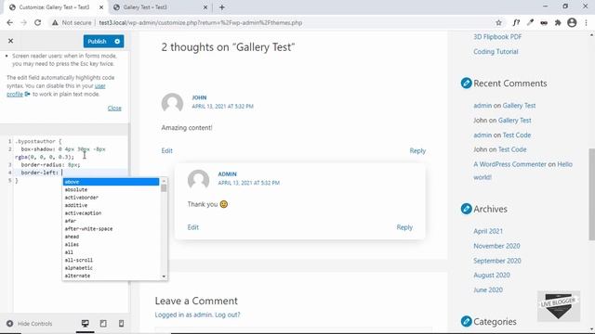Close the Customizer with the X icon
595x334 pixels.
[10, 41]
